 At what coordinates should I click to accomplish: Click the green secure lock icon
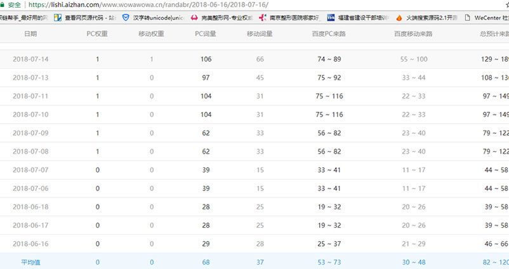click(4, 4)
